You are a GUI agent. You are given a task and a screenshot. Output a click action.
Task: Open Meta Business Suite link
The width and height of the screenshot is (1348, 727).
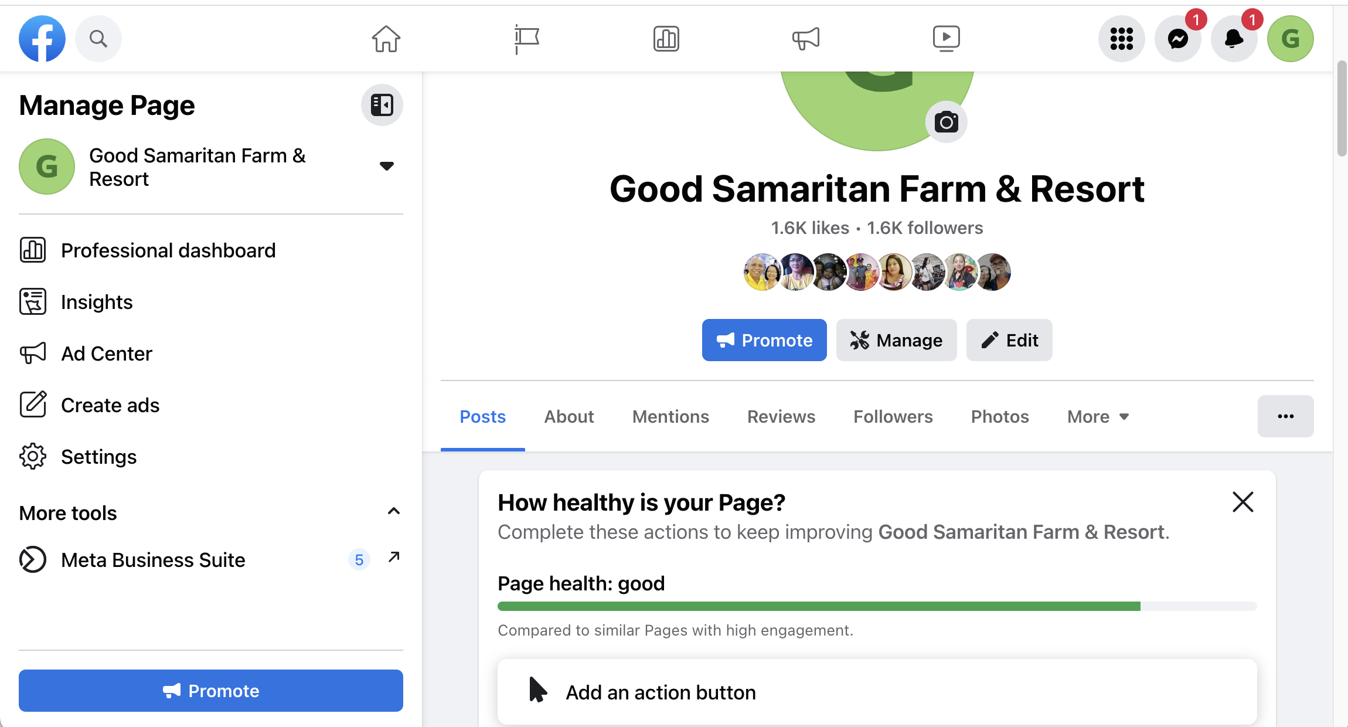coord(153,560)
